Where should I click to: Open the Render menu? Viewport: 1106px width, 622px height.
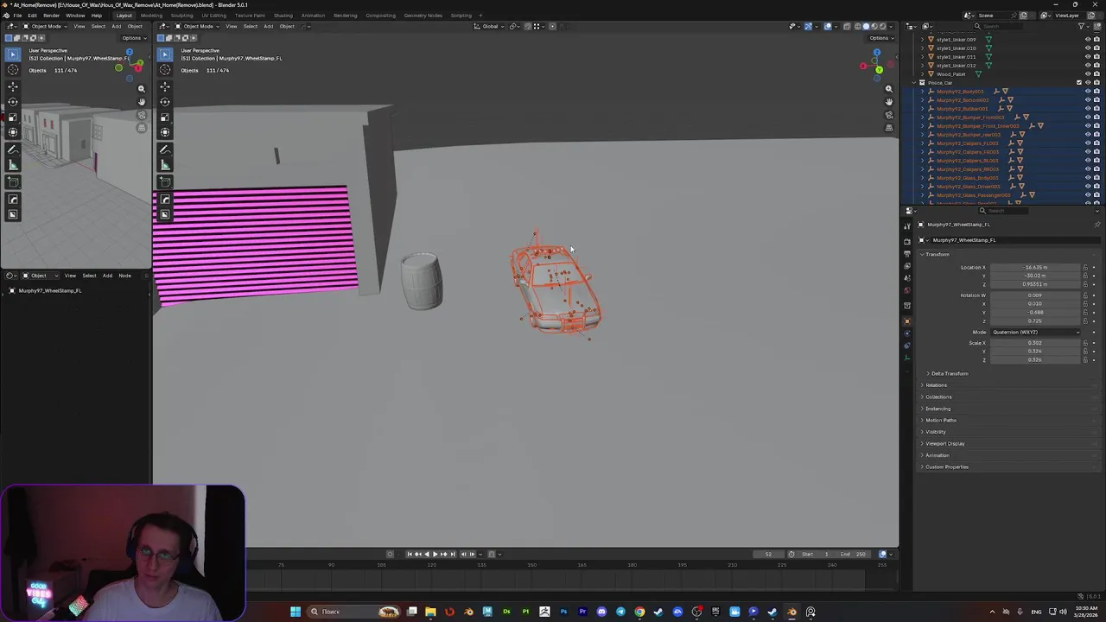point(51,16)
